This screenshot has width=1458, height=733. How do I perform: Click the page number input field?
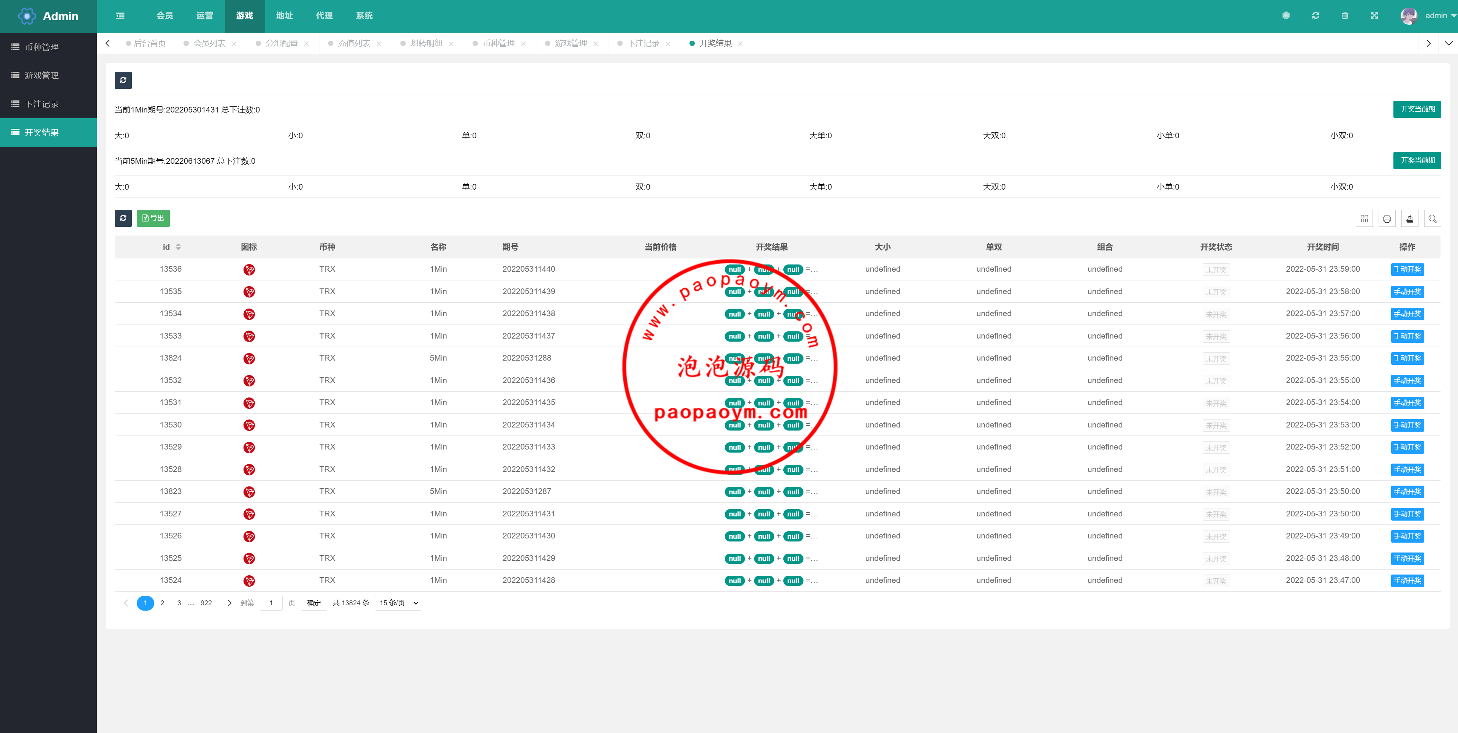271,603
